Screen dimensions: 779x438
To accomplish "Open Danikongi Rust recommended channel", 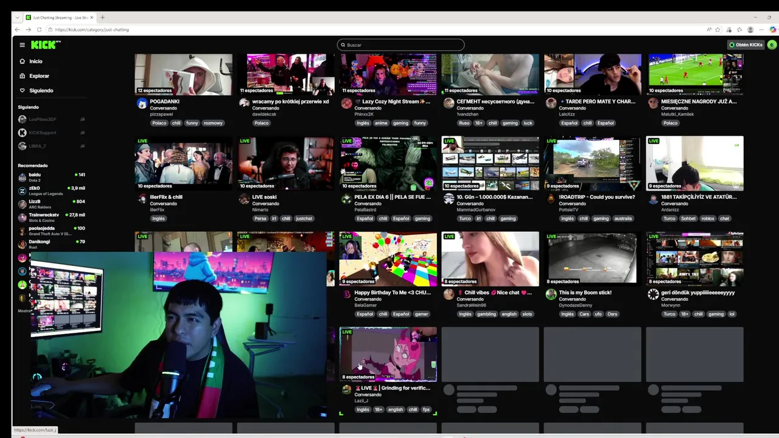I will [52, 244].
